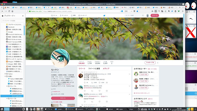Open the モトケン profile avatar image
Screen dimensions: 197x111
pyautogui.click(x=60, y=58)
